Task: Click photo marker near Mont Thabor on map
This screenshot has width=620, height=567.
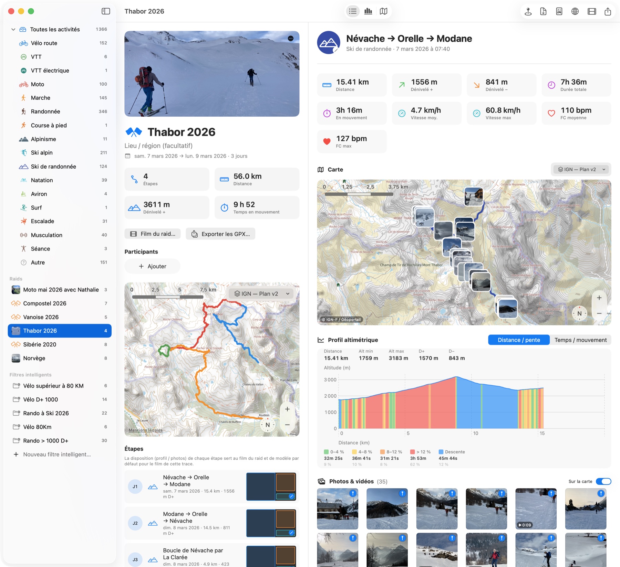Action: tap(424, 217)
